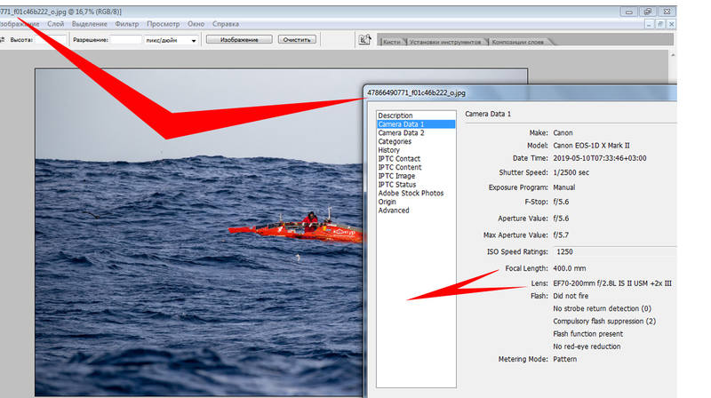Image resolution: width=711 pixels, height=398 pixels.
Task: Open the Окно menu
Action: coord(196,24)
